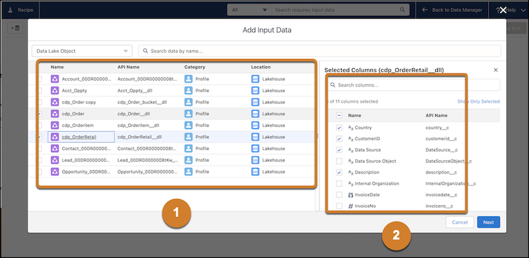The image size is (529, 258).
Task: Click the add input node icon behind the dialog
Action: tap(15, 28)
